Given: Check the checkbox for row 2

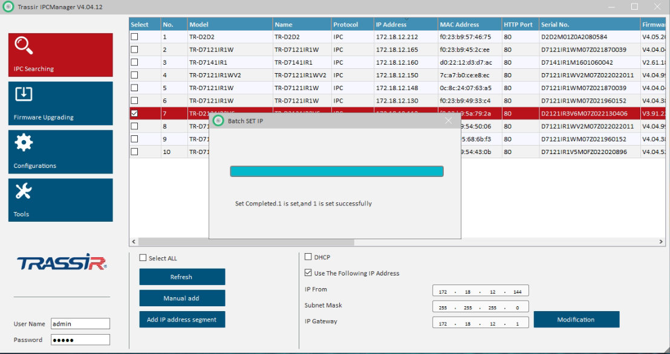Looking at the screenshot, I should [135, 50].
